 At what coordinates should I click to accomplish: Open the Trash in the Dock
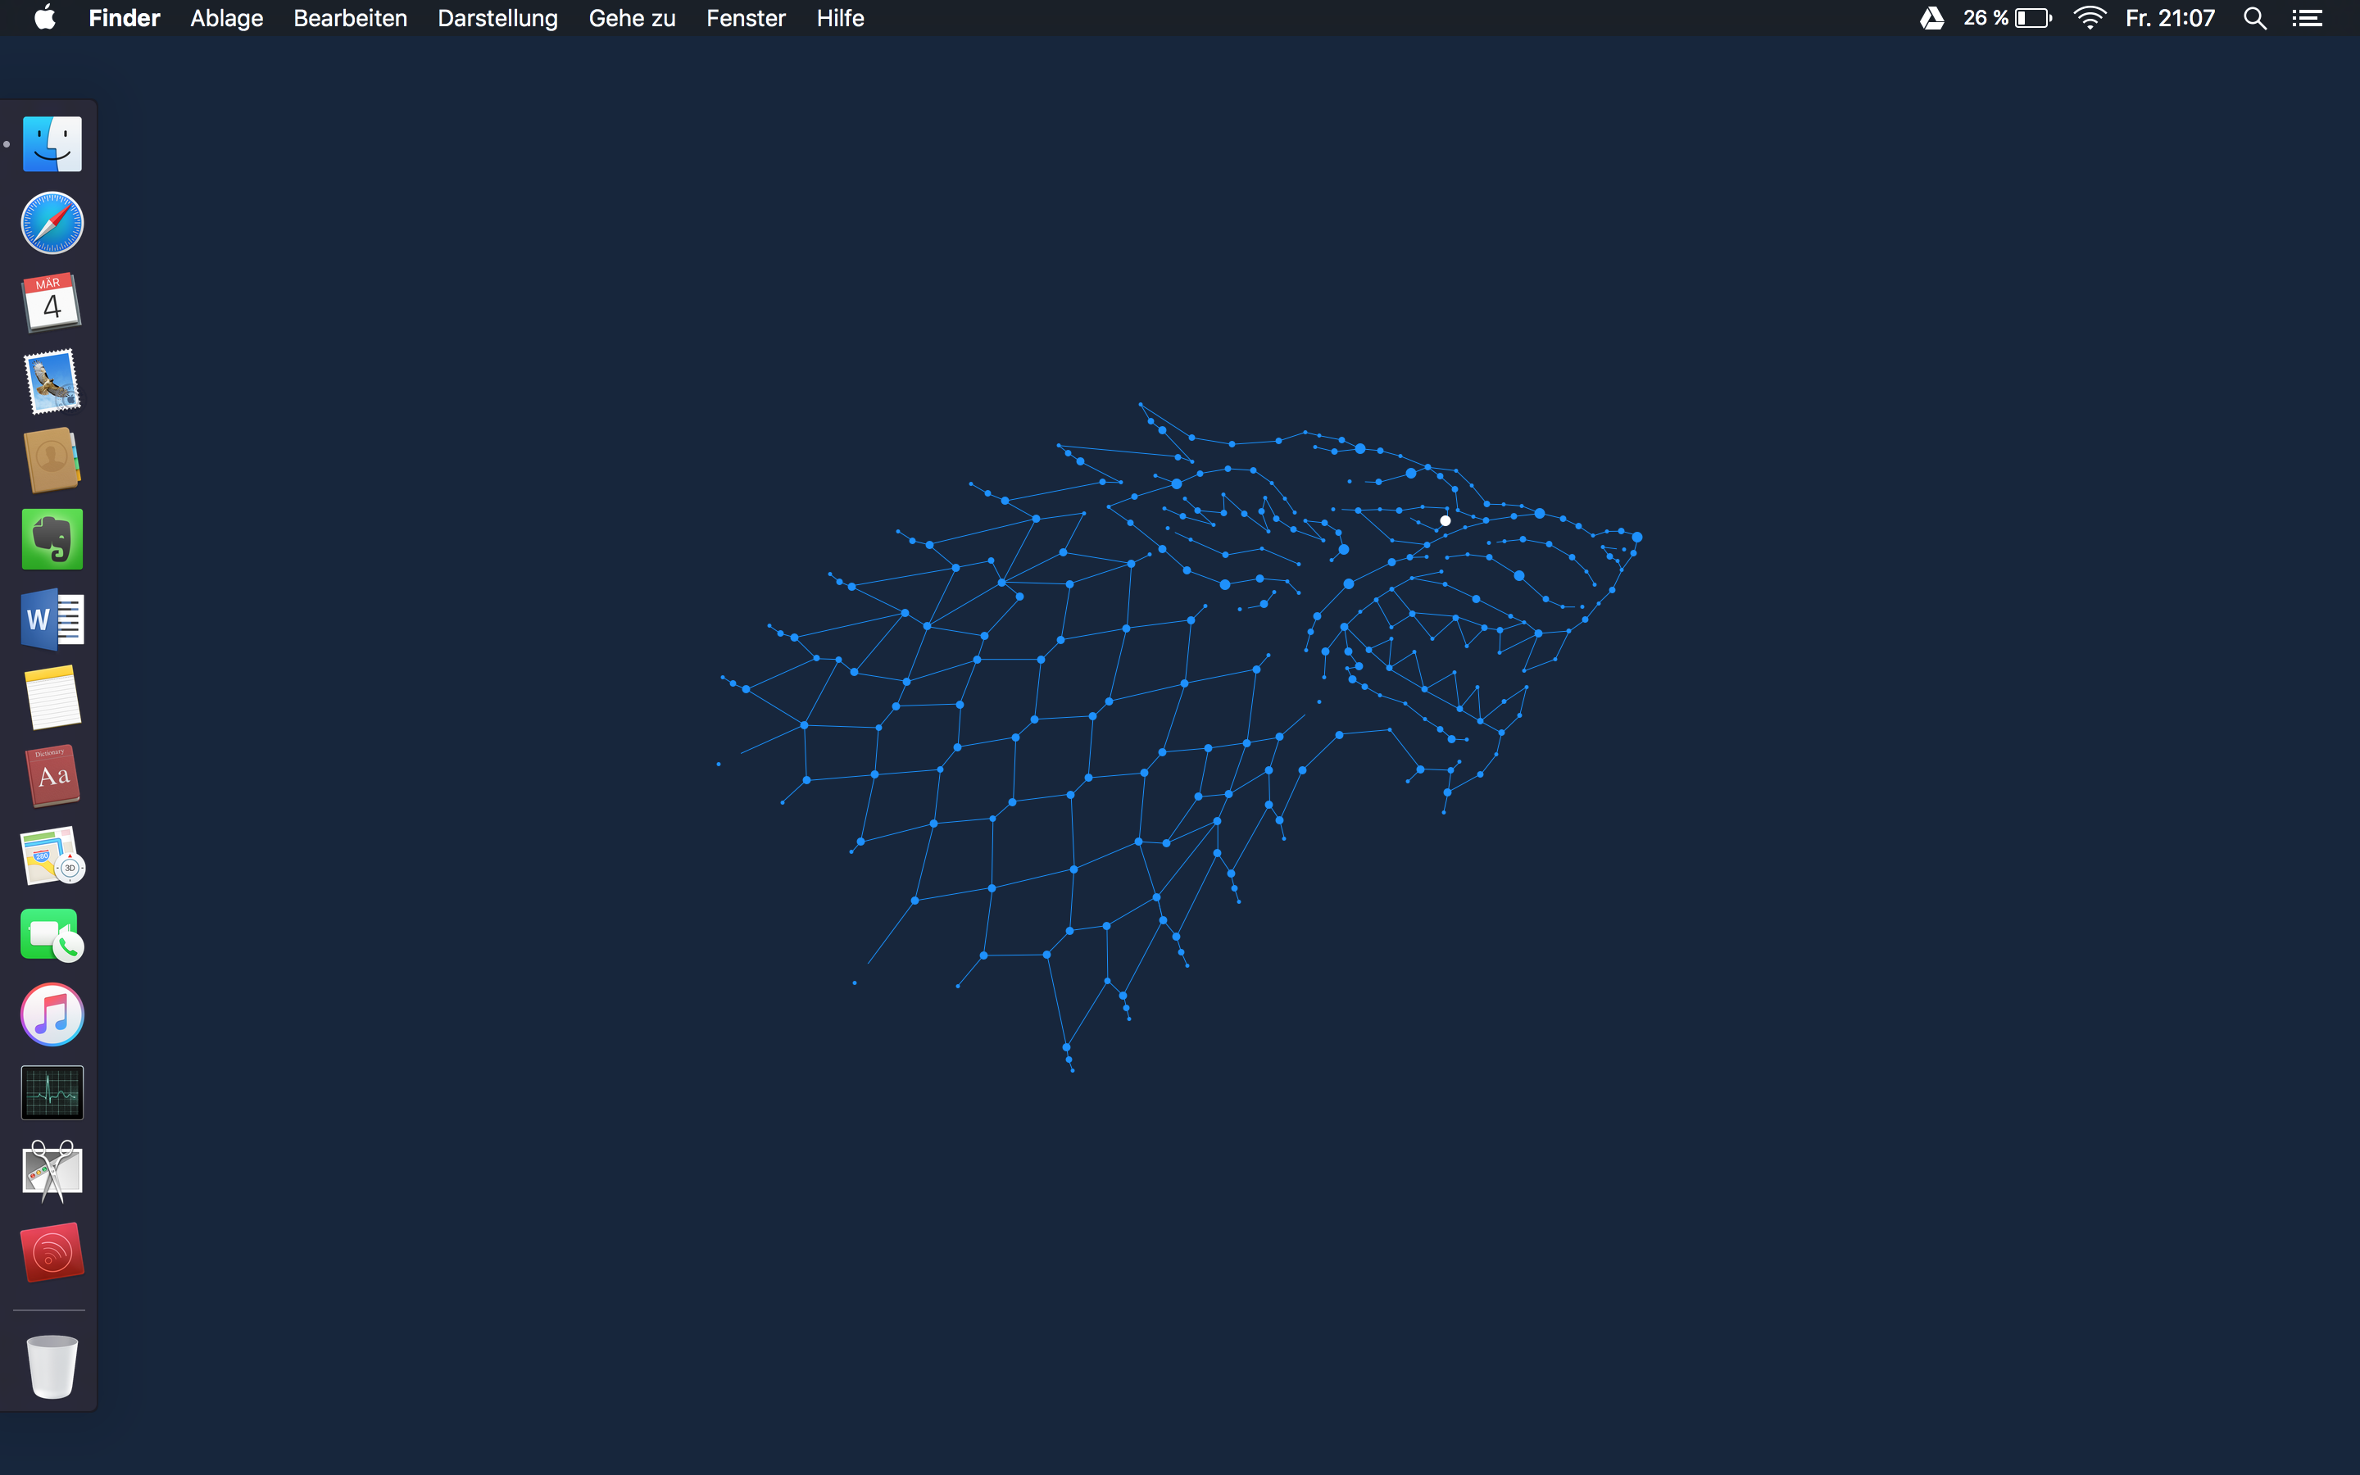click(x=52, y=1367)
